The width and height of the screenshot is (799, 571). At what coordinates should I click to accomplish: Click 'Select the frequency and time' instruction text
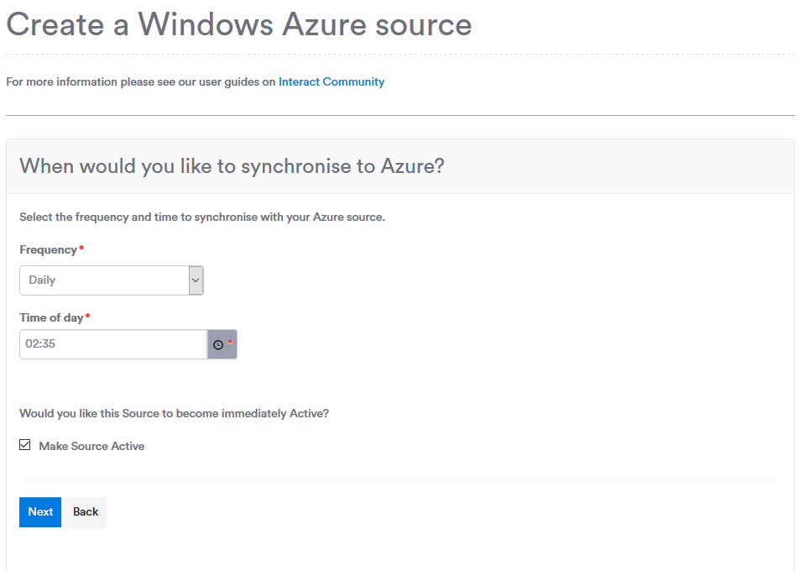202,217
